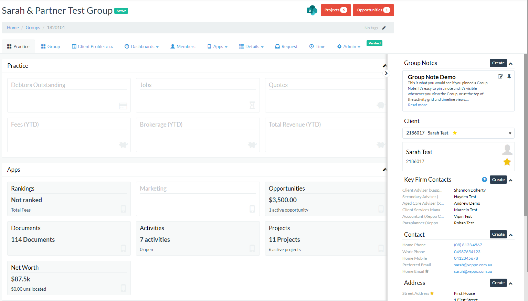
Task: Click the Brokerage (YTD) piggy bank icon
Action: pos(252,145)
